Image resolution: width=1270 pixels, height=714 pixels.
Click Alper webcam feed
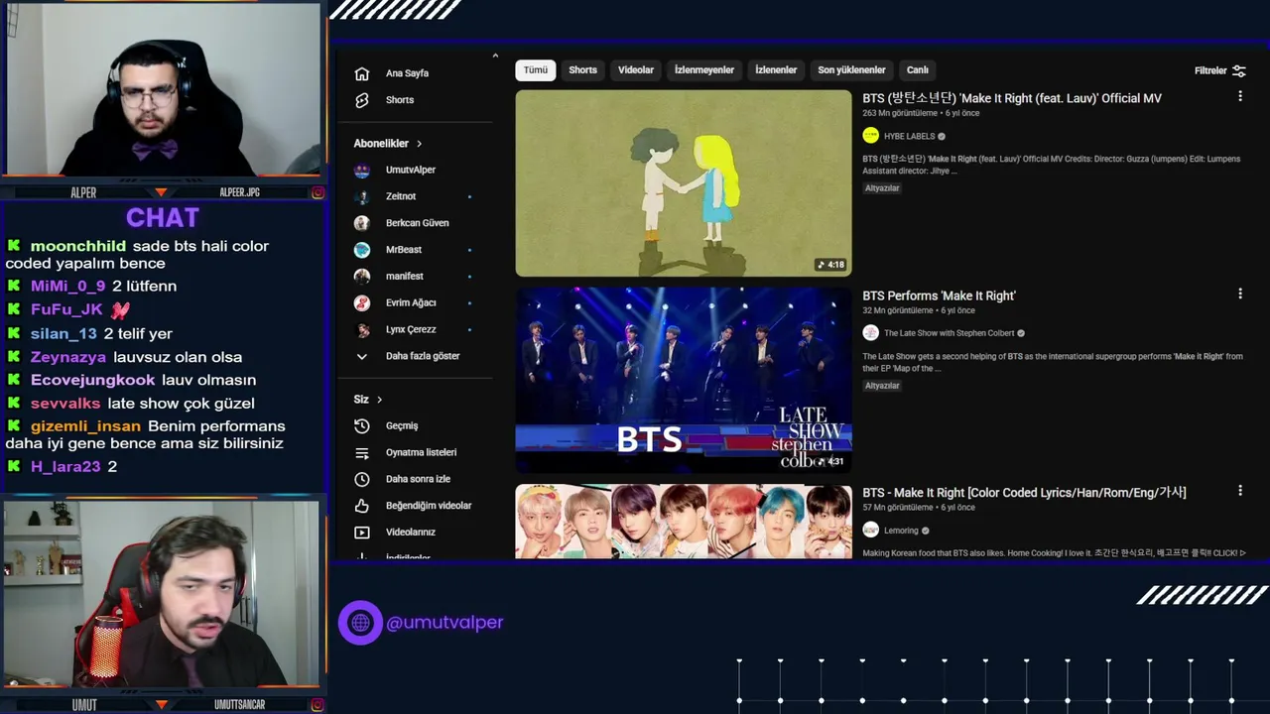pyautogui.click(x=164, y=91)
